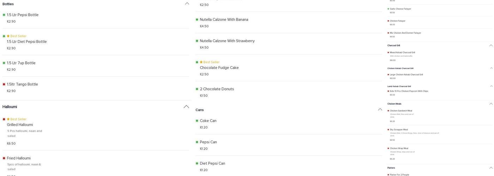494x176 pixels.
Task: Open the Nutella Calzone With Strawberry item
Action: pos(227,41)
